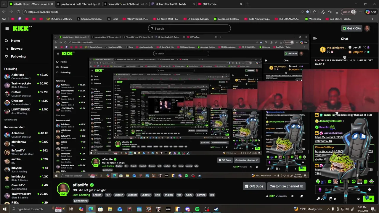Viewport: 379px width, 213px height.
Task: Open GlostikTV channel in Recommended
Action: (26, 187)
